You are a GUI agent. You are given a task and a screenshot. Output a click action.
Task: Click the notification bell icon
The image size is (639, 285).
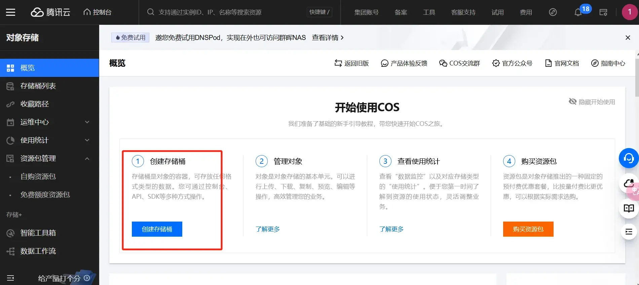[578, 12]
